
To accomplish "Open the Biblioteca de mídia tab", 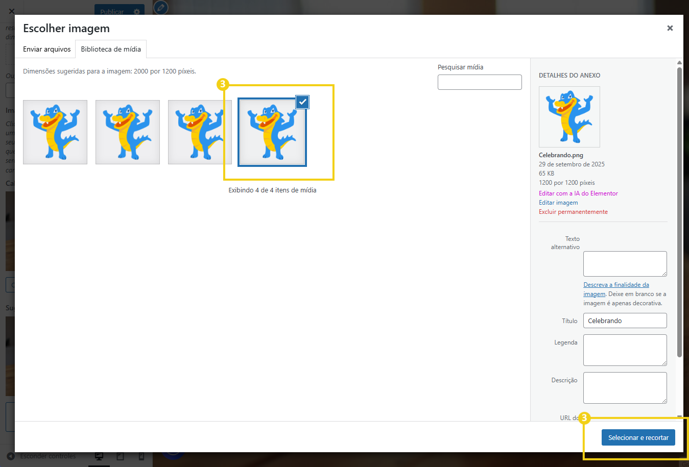I will (x=111, y=49).
